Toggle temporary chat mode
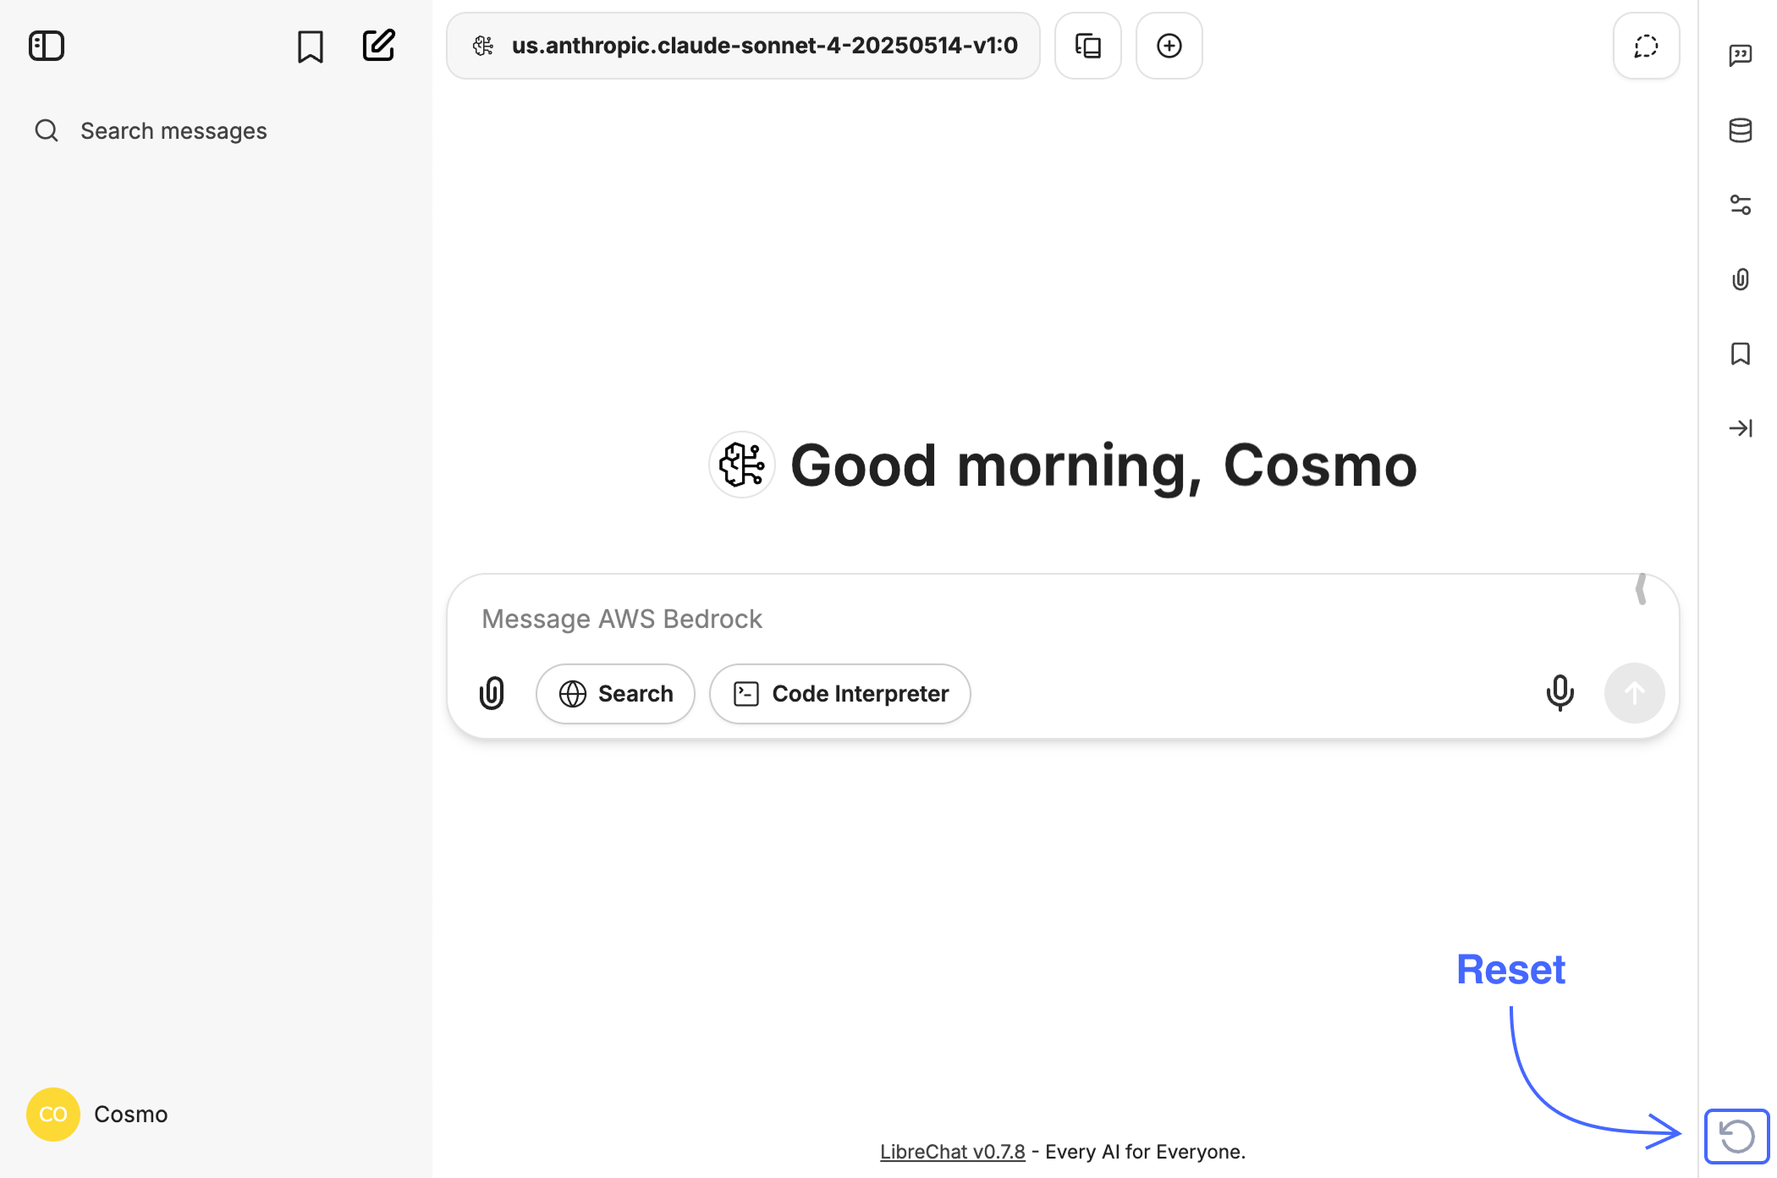 (x=1646, y=46)
